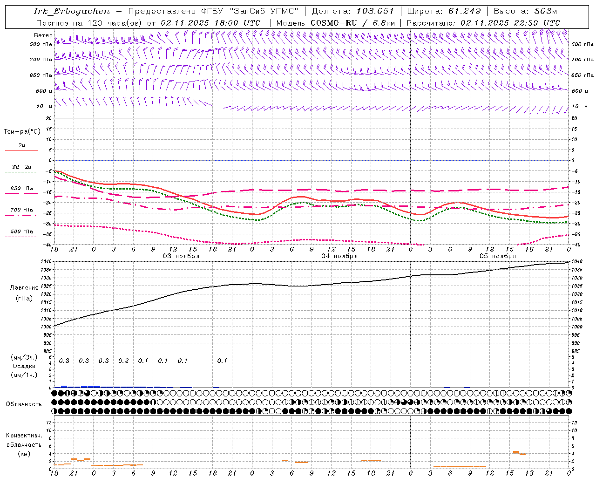Click the 10 м wind level label on left
This screenshot has height=477, width=596.
pyautogui.click(x=45, y=107)
